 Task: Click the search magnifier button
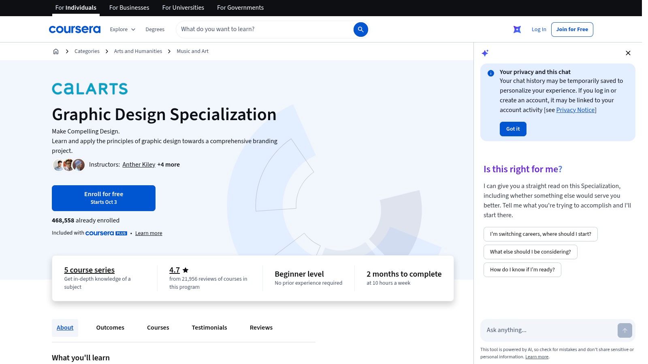360,29
